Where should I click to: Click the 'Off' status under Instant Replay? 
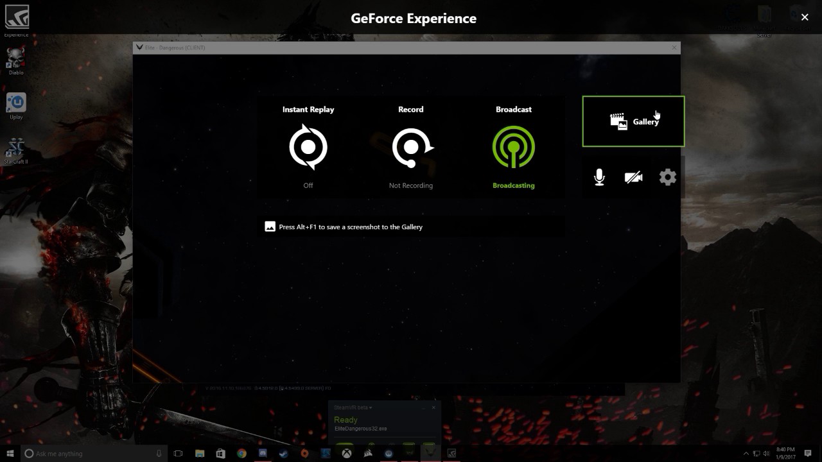pos(308,185)
